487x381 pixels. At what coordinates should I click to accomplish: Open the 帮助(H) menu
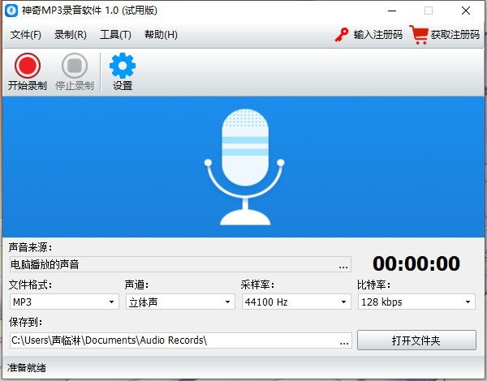point(161,35)
